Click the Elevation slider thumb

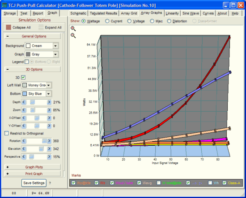(41, 149)
